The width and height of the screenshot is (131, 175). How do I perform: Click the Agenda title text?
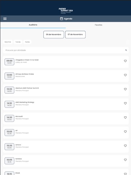point(68,19)
